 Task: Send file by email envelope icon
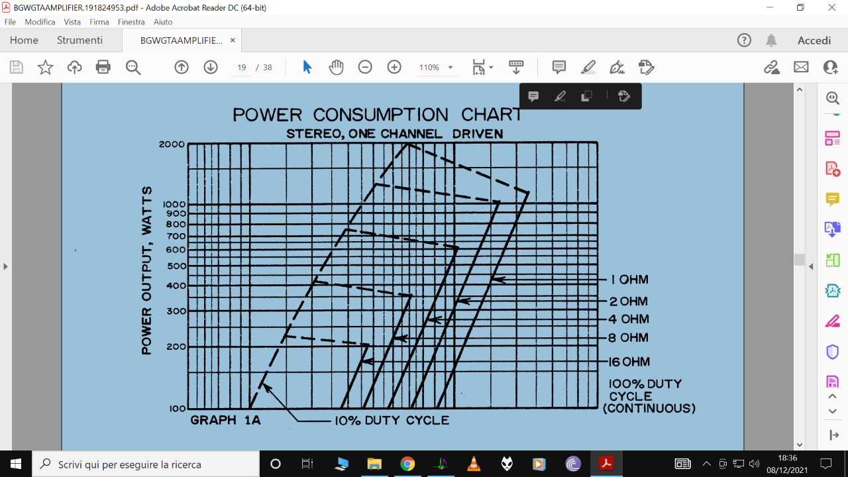[x=801, y=67]
